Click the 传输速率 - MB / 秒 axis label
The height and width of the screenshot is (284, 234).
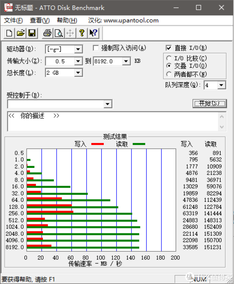point(95,264)
